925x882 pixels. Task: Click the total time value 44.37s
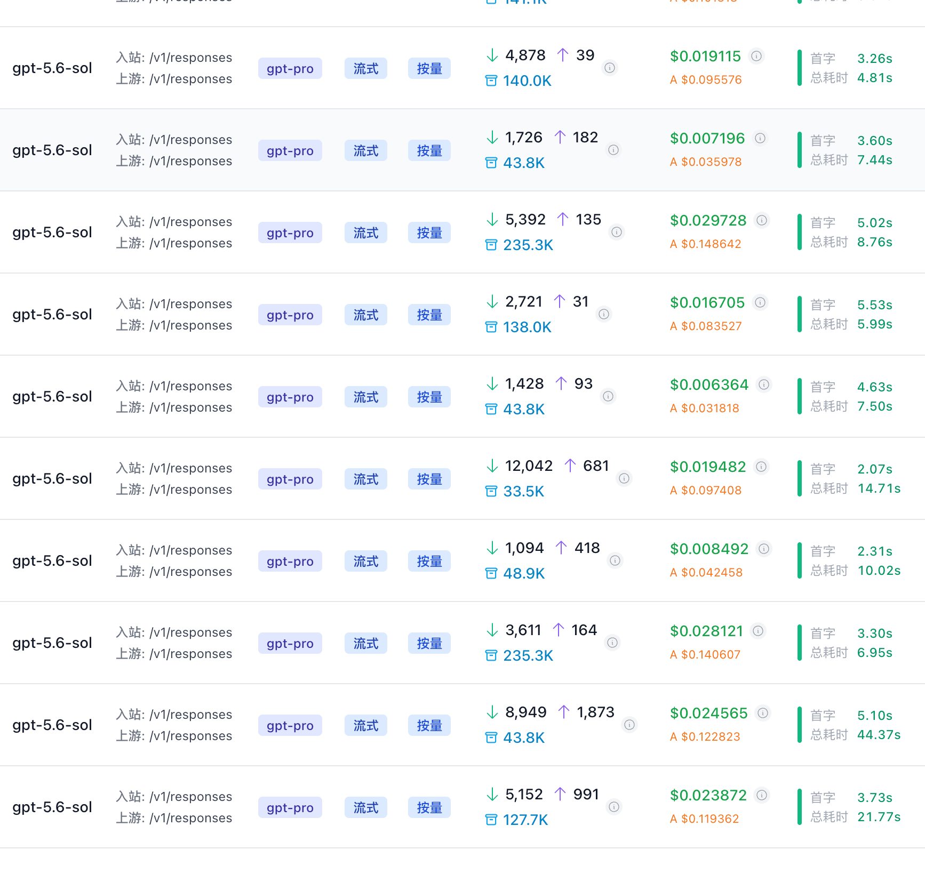tap(879, 735)
